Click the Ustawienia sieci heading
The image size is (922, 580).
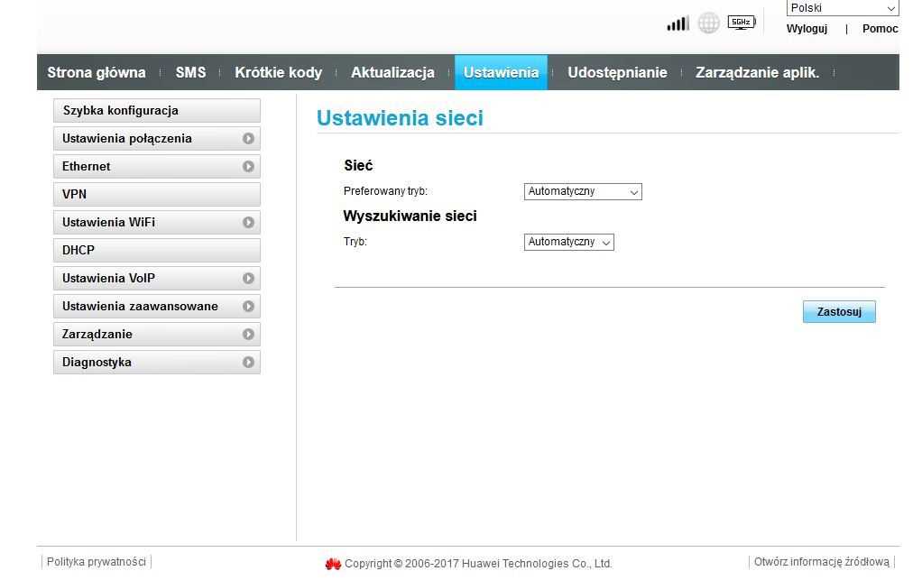400,118
